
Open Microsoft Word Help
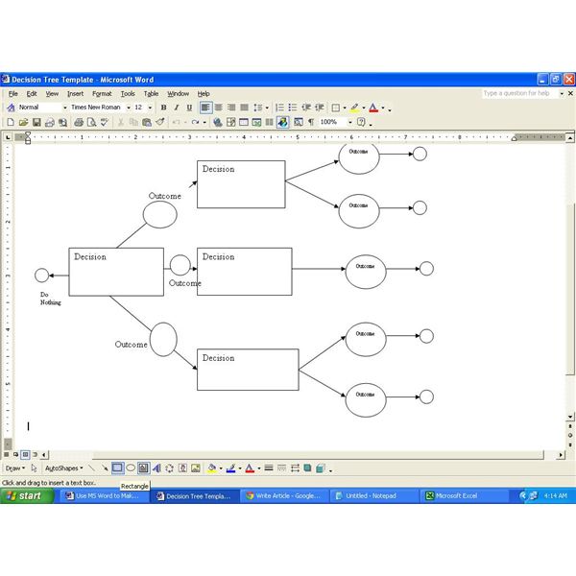[362, 122]
